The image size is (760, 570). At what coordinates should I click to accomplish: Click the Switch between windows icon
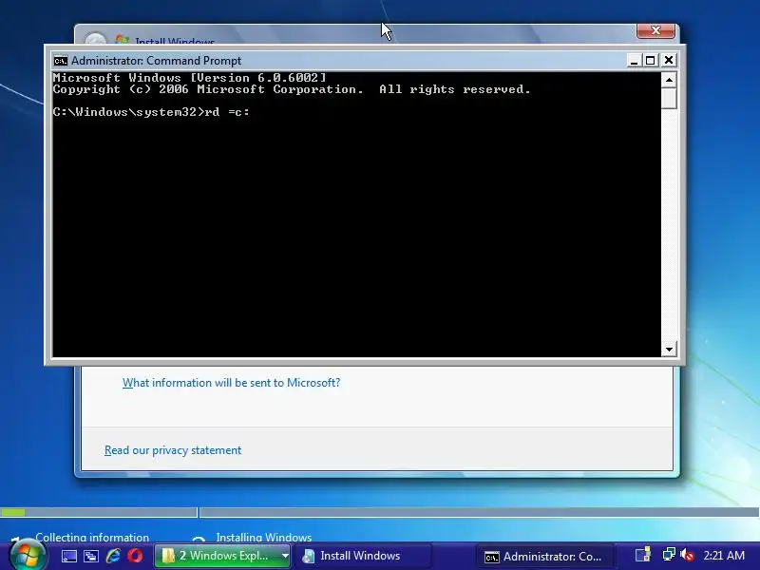pos(90,556)
